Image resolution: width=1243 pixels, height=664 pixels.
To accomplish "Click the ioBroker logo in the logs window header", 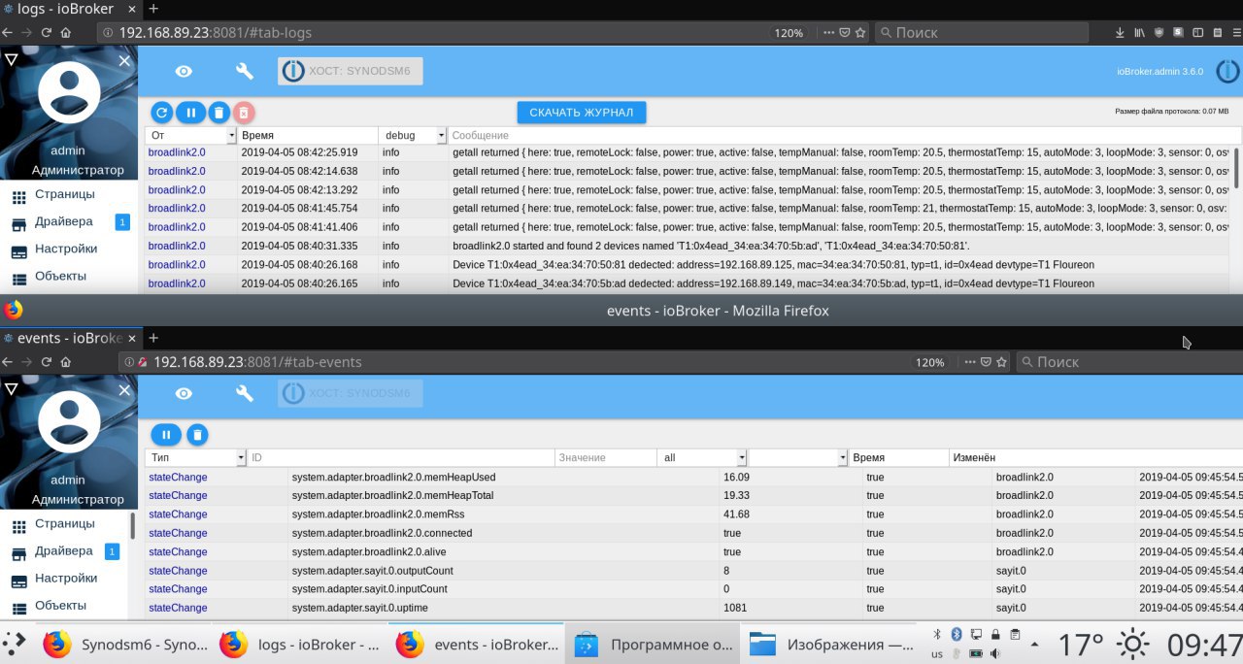I will [1227, 71].
